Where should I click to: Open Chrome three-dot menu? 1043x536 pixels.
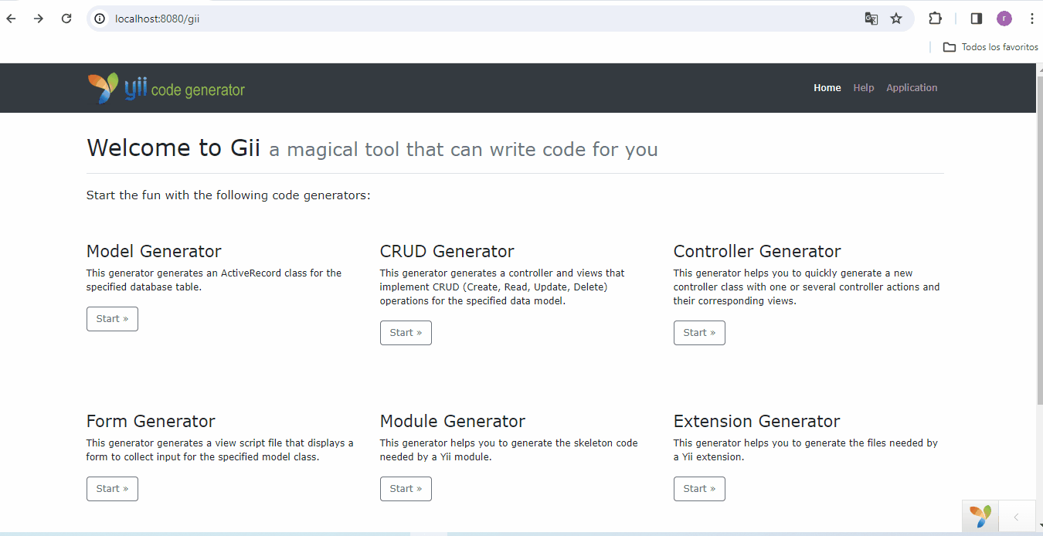click(1031, 19)
